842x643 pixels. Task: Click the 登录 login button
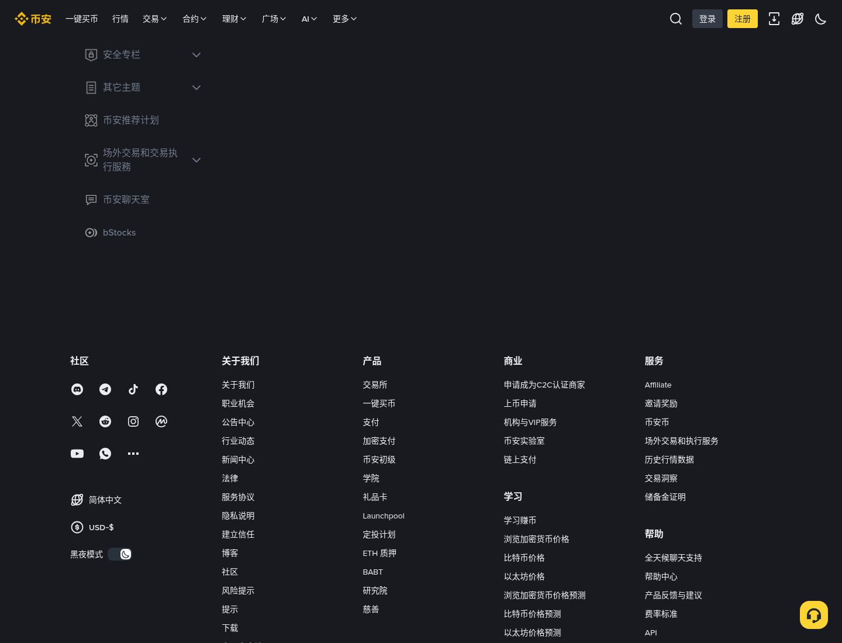point(708,19)
